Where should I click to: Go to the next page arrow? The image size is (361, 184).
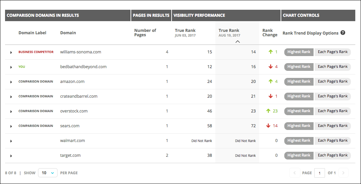coord(343,173)
